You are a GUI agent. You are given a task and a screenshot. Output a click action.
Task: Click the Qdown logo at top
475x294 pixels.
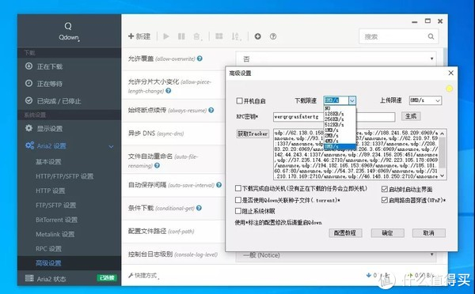pos(68,32)
